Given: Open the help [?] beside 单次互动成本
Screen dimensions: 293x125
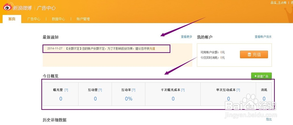Looking at the screenshot, I should pyautogui.click(x=238, y=90).
